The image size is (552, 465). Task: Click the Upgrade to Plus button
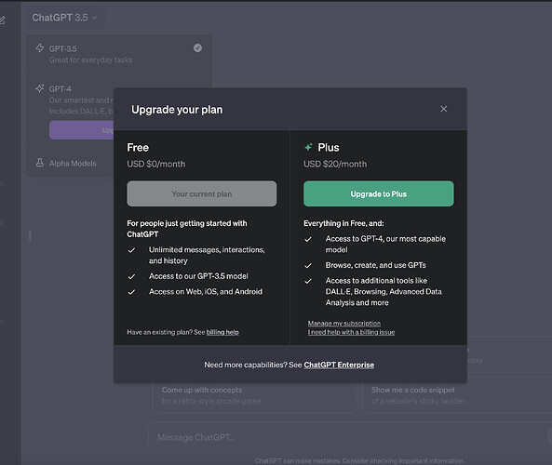(x=379, y=193)
